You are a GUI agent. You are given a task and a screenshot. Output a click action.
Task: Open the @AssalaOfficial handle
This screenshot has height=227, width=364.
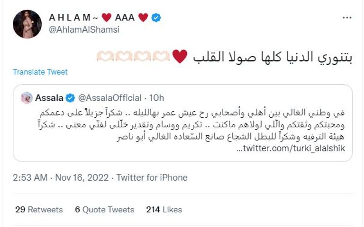click(x=110, y=98)
